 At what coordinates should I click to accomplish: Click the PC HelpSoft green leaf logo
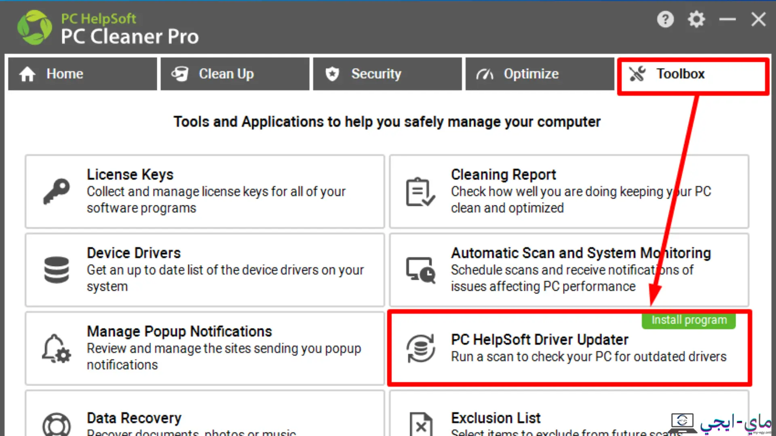pos(35,27)
